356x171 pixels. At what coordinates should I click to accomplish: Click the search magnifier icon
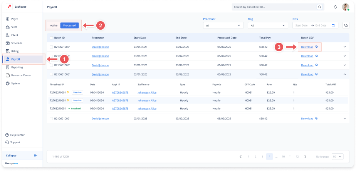pyautogui.click(x=319, y=7)
